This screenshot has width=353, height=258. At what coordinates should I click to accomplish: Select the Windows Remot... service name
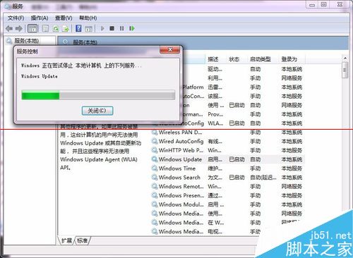click(181, 186)
